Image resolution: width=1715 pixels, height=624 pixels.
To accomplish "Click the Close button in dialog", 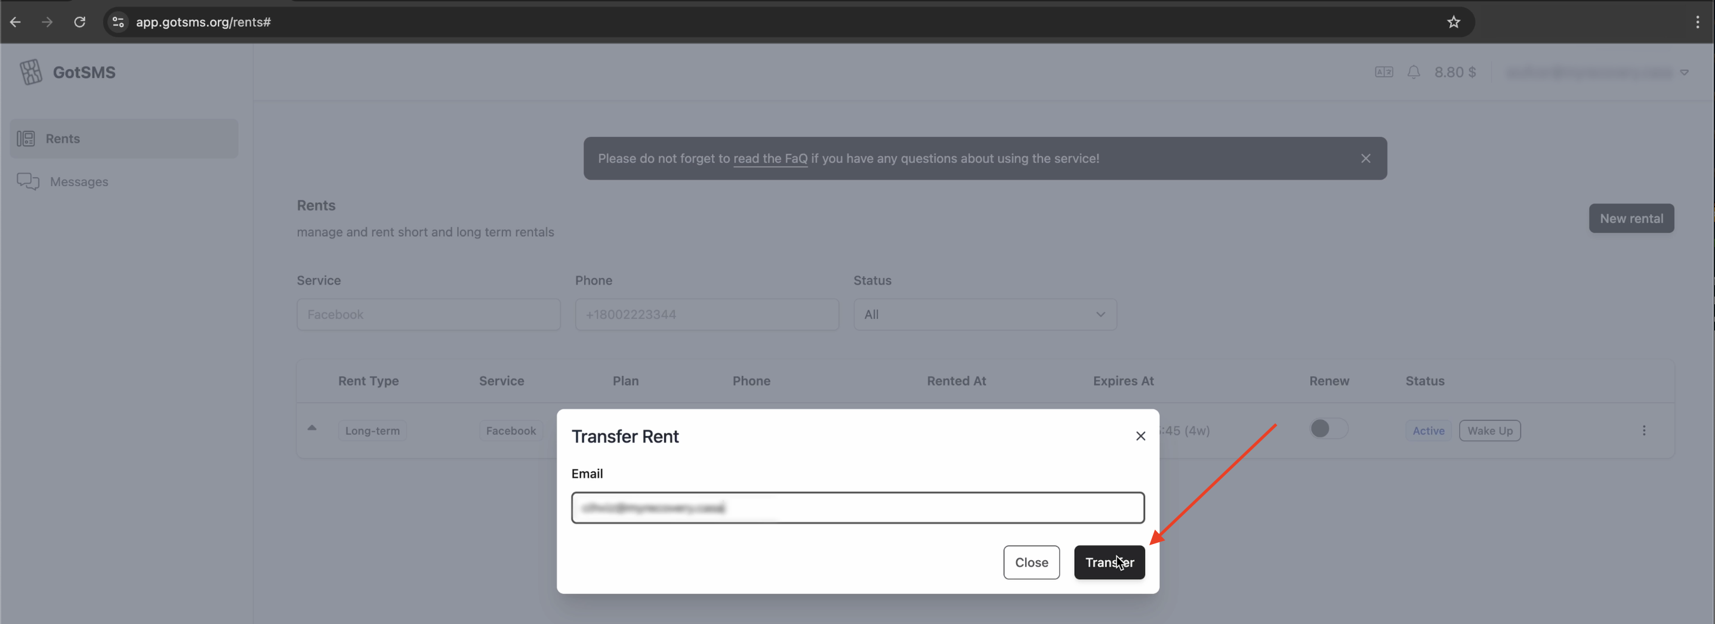I will pyautogui.click(x=1031, y=562).
